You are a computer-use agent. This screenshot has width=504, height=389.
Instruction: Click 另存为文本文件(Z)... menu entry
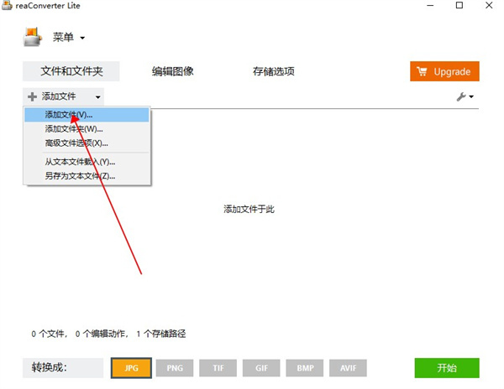(80, 176)
